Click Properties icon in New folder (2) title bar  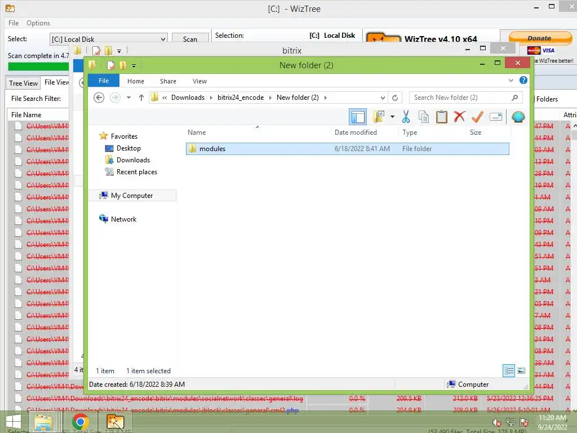point(111,65)
